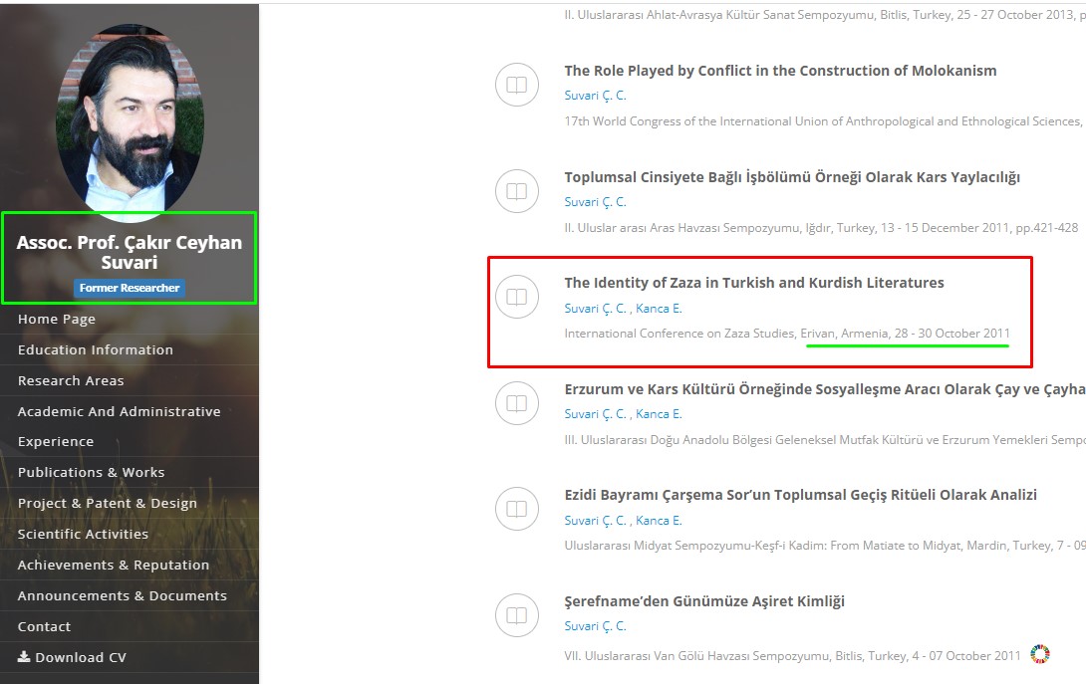Click the researcher profile photo

(x=129, y=116)
